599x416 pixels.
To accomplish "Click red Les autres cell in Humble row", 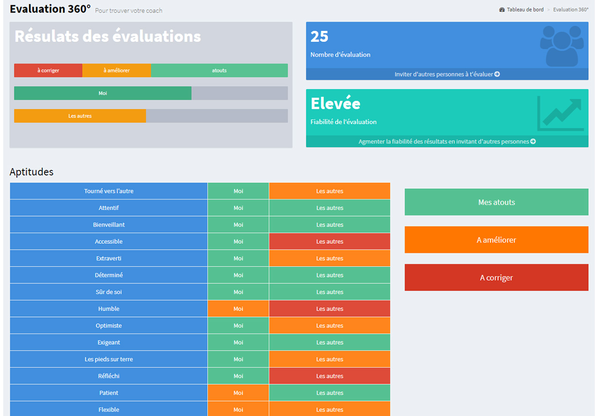I will point(329,309).
